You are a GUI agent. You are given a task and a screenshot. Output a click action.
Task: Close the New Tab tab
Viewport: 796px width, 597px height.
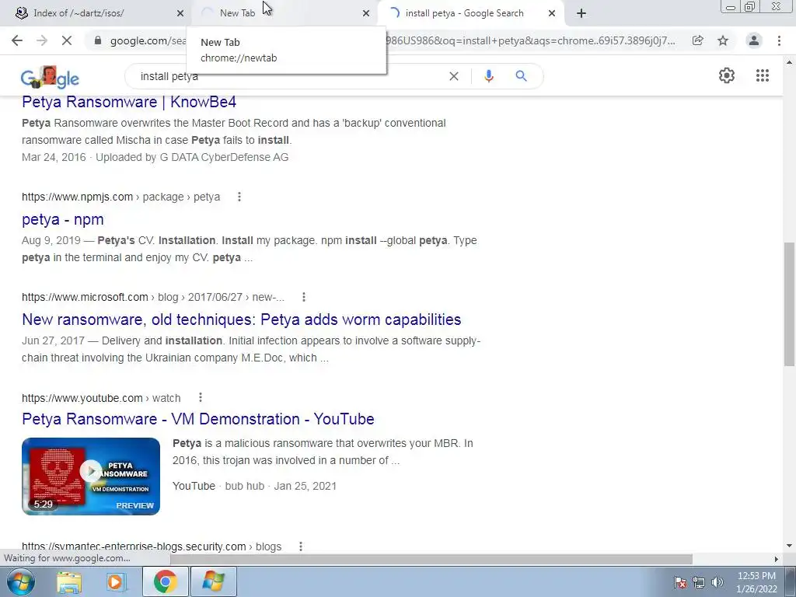tap(366, 13)
